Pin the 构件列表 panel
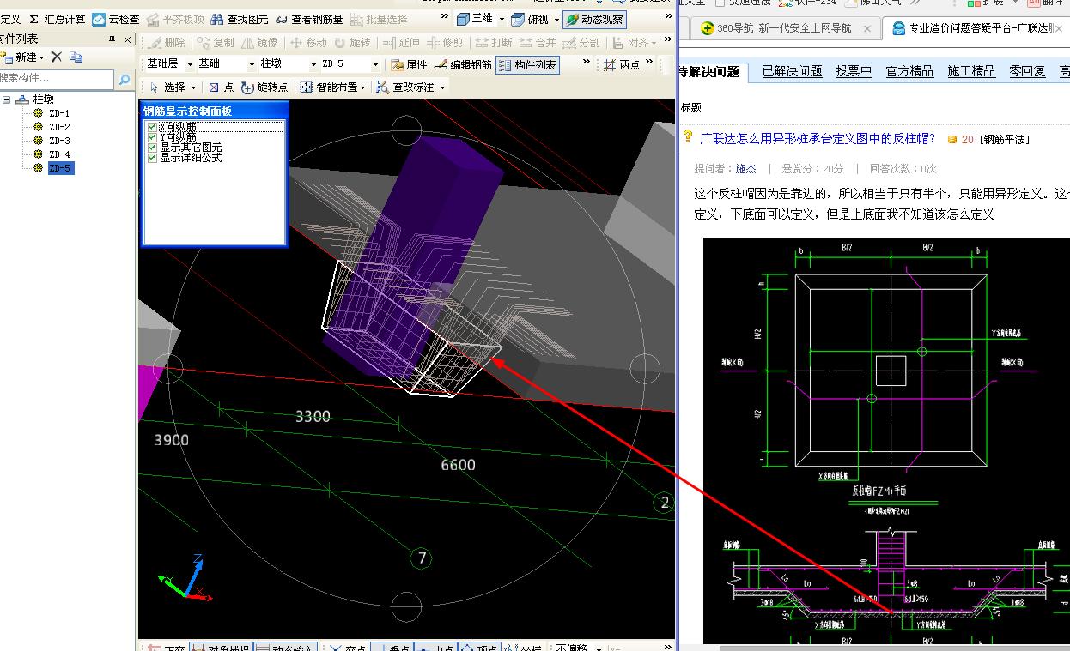The image size is (1070, 651). click(x=112, y=39)
